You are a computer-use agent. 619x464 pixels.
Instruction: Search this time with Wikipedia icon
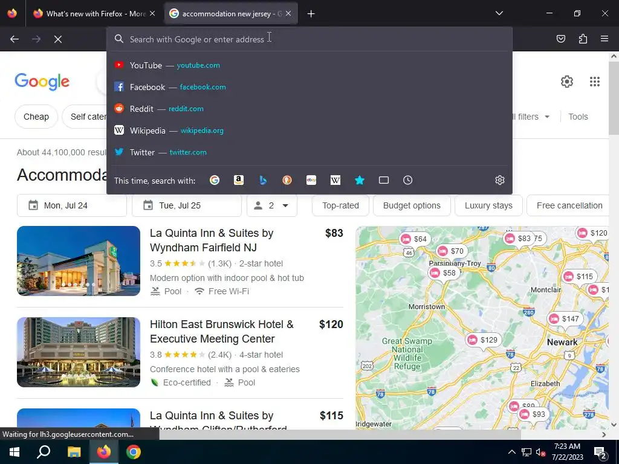point(335,180)
